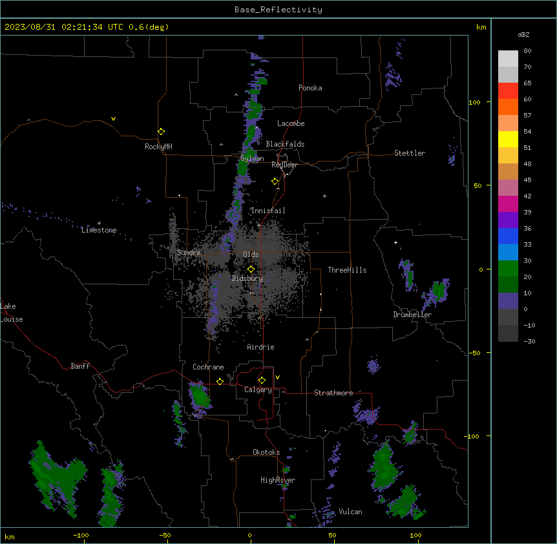Click the Olds town label
557x544 pixels.
tap(251, 255)
